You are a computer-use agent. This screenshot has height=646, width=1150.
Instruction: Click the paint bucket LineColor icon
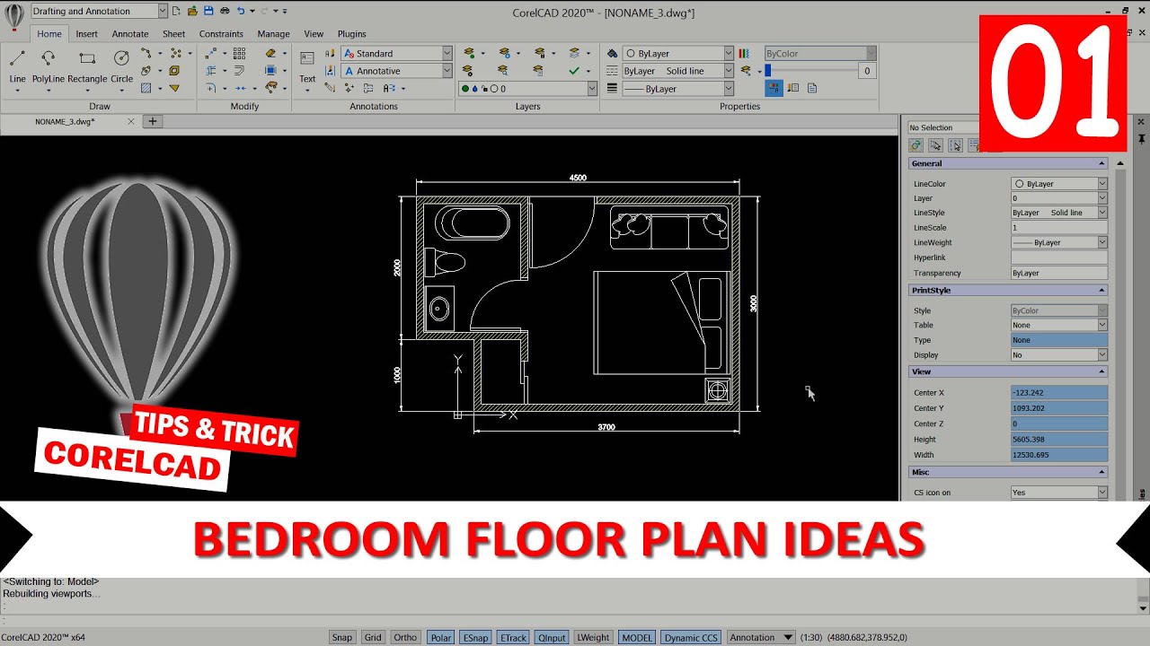612,54
